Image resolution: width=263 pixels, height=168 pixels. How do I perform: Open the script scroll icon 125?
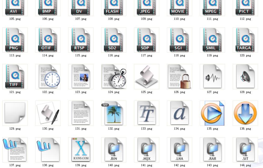click(147, 77)
